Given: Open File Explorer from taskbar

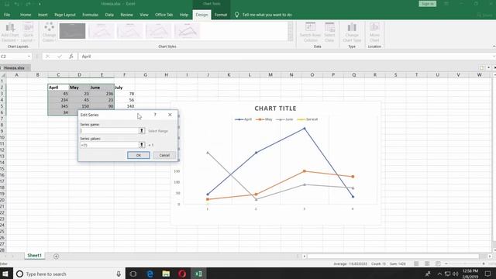Looking at the screenshot, I should pyautogui.click(x=166, y=274).
